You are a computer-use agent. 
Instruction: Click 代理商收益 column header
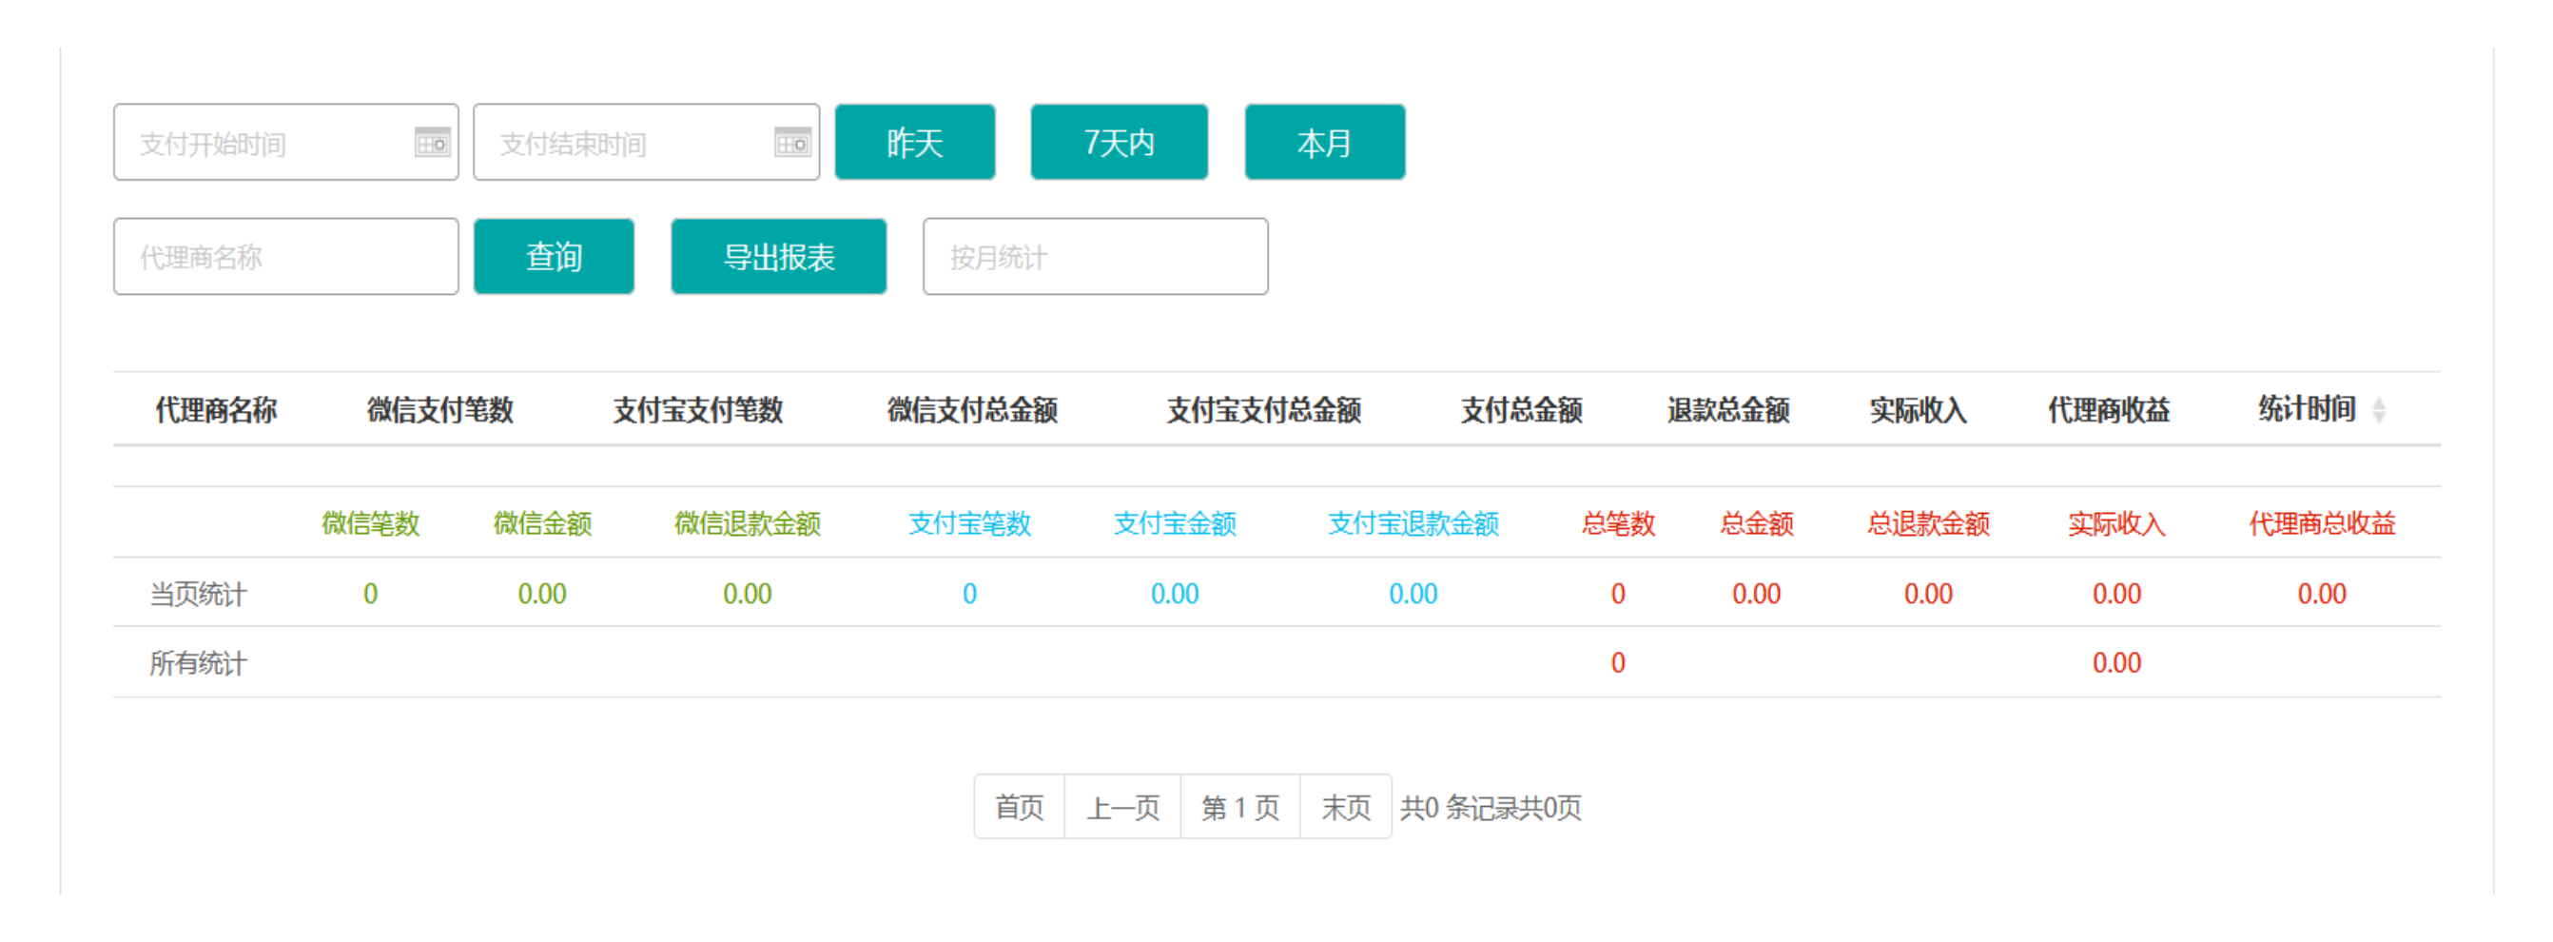click(2109, 409)
